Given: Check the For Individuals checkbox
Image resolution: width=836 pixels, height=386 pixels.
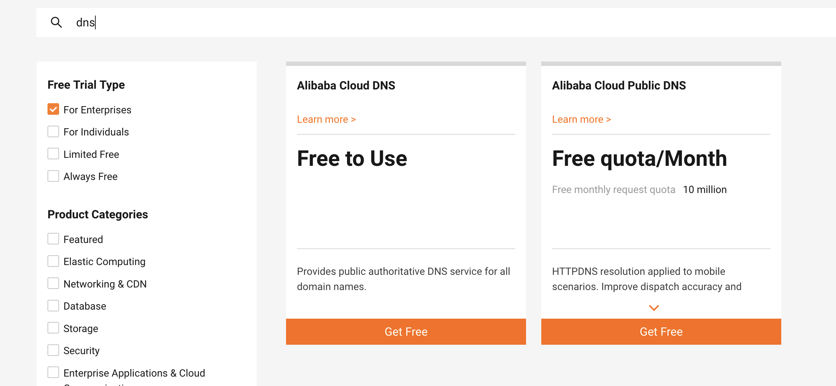Looking at the screenshot, I should [x=53, y=131].
